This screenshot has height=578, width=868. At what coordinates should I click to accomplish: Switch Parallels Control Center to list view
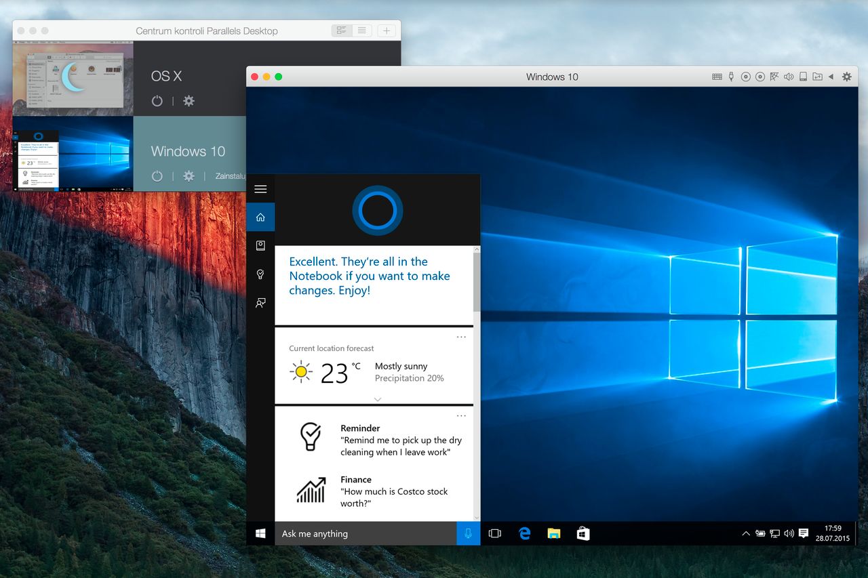pos(361,30)
